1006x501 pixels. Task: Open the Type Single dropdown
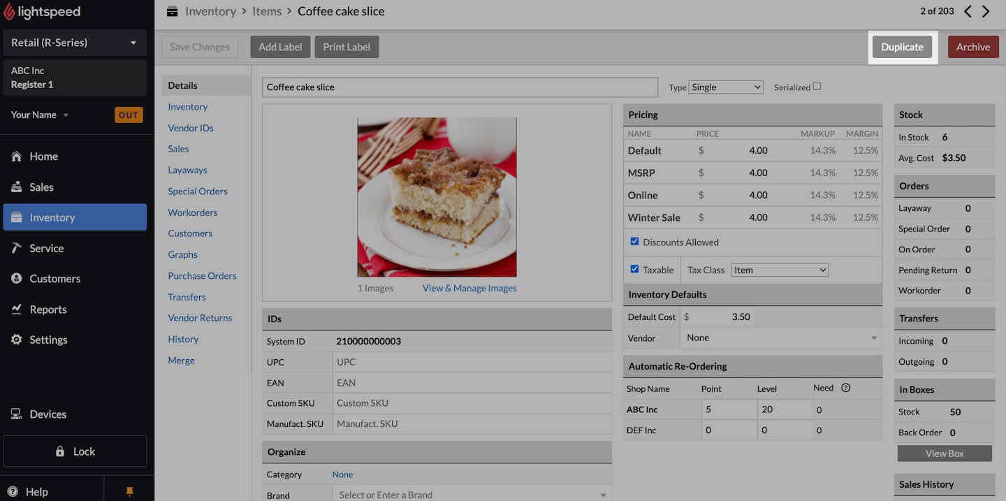click(x=726, y=87)
